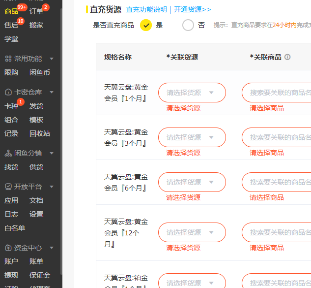This screenshot has height=288, width=311.
Task: Select 否 for 是否直充商品
Action: 188,25
